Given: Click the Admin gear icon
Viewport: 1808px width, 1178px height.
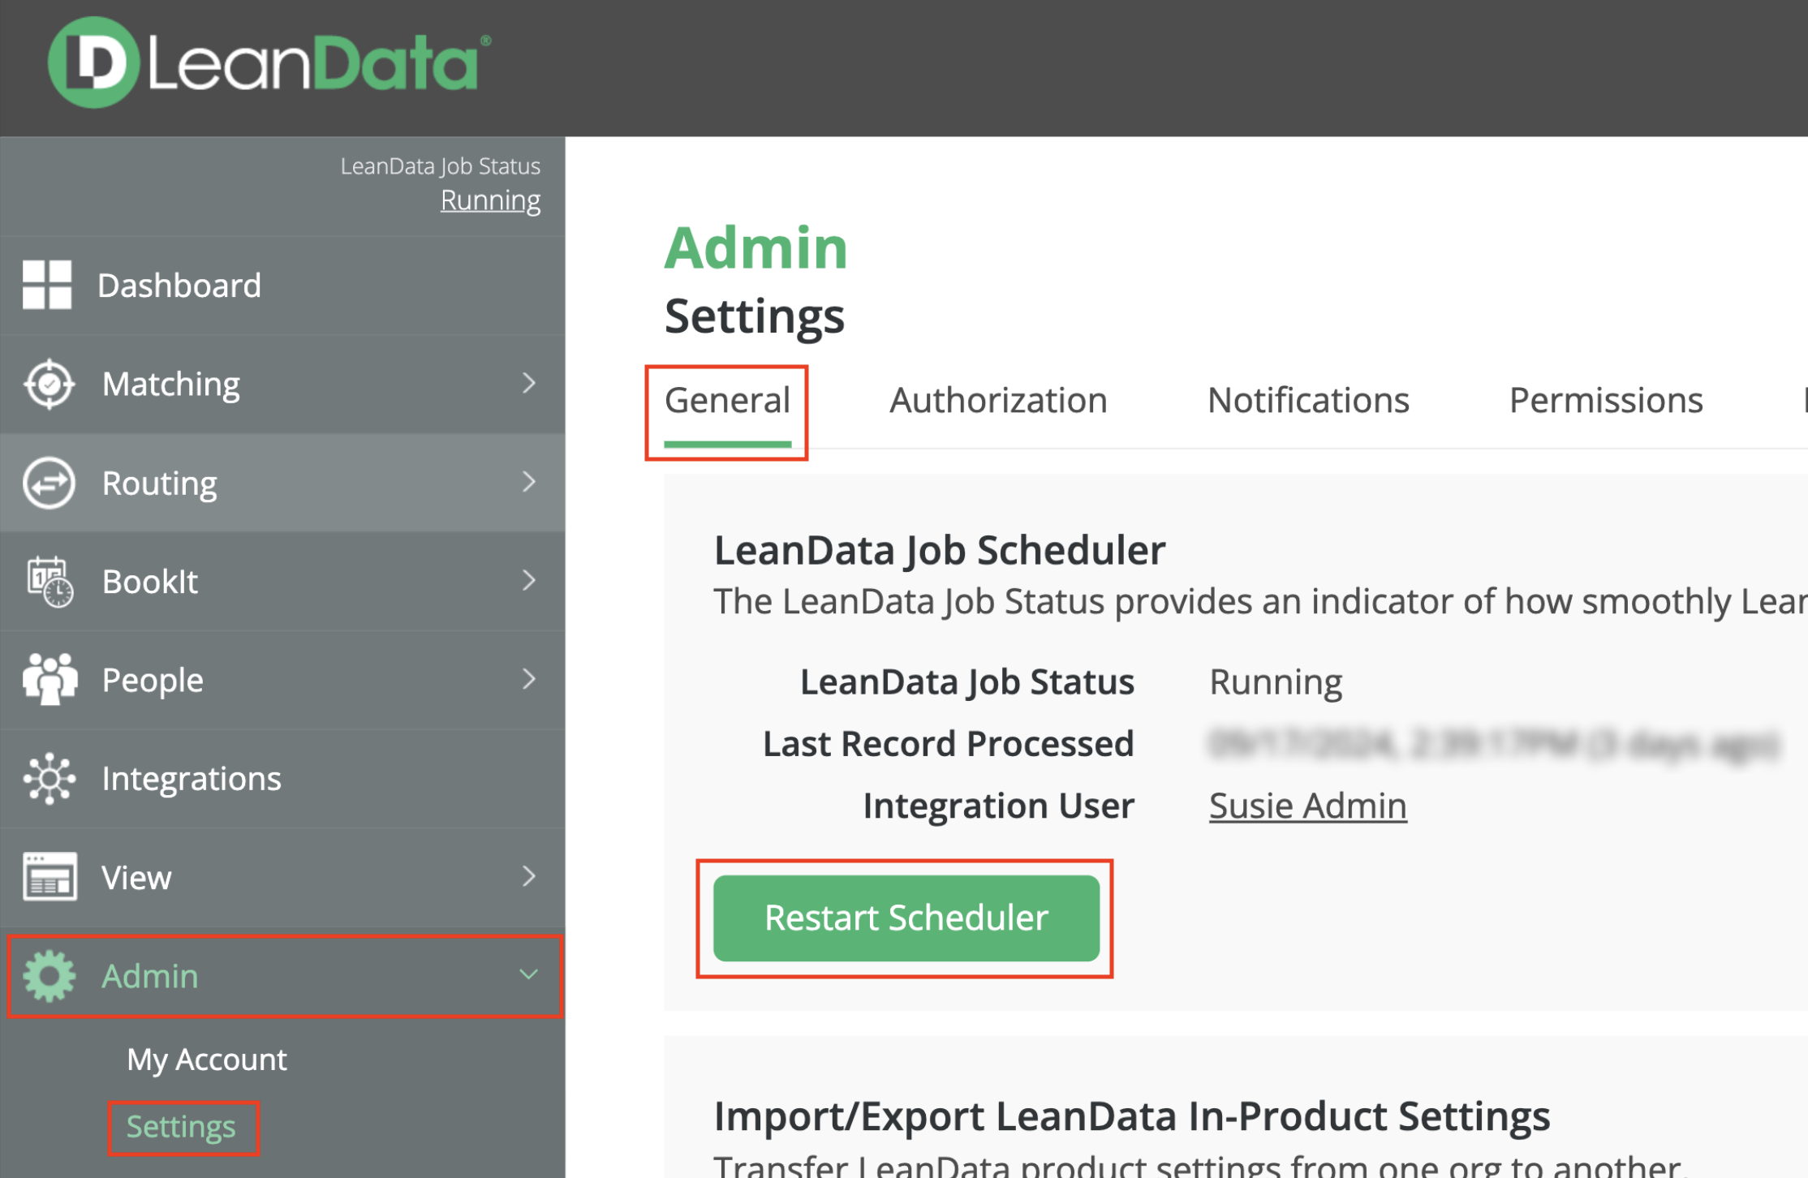Looking at the screenshot, I should point(50,976).
